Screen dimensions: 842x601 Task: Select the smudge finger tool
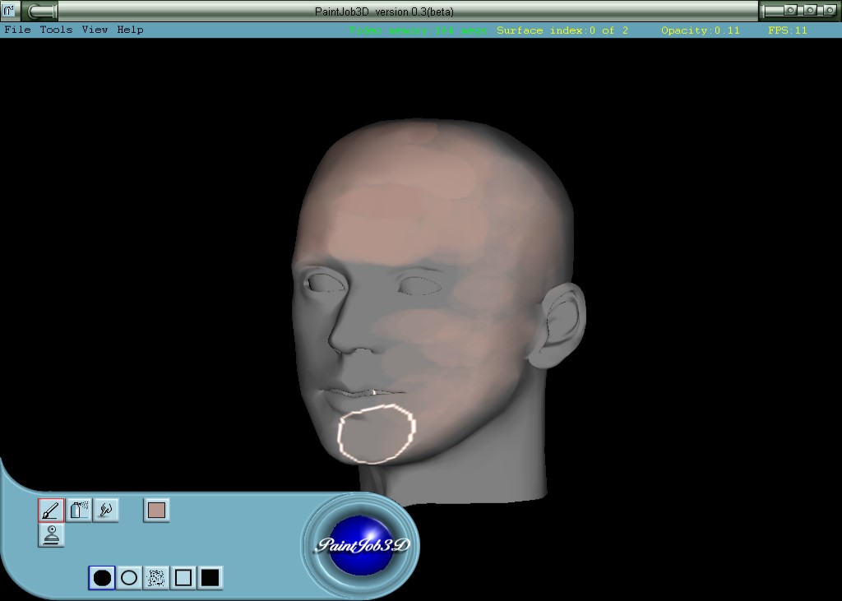click(x=106, y=511)
